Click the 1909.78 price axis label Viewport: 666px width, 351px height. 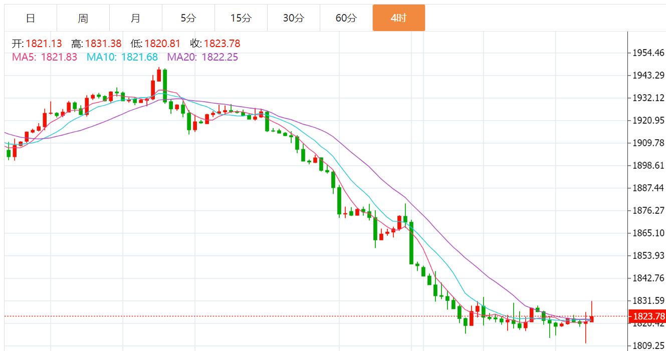click(648, 143)
